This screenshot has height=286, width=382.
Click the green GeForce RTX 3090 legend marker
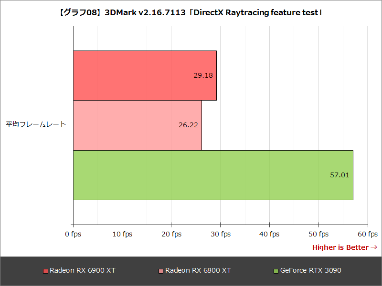[276, 270]
